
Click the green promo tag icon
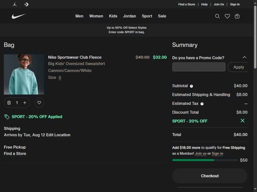coord(7,117)
